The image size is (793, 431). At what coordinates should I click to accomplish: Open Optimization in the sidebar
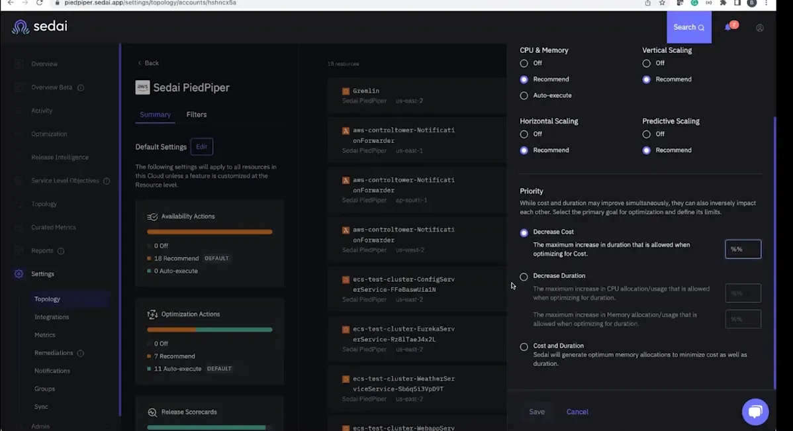point(49,134)
